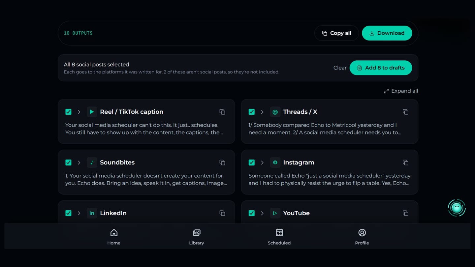Copy the Threads / X post
Screen dimensions: 475x267
[405, 112]
